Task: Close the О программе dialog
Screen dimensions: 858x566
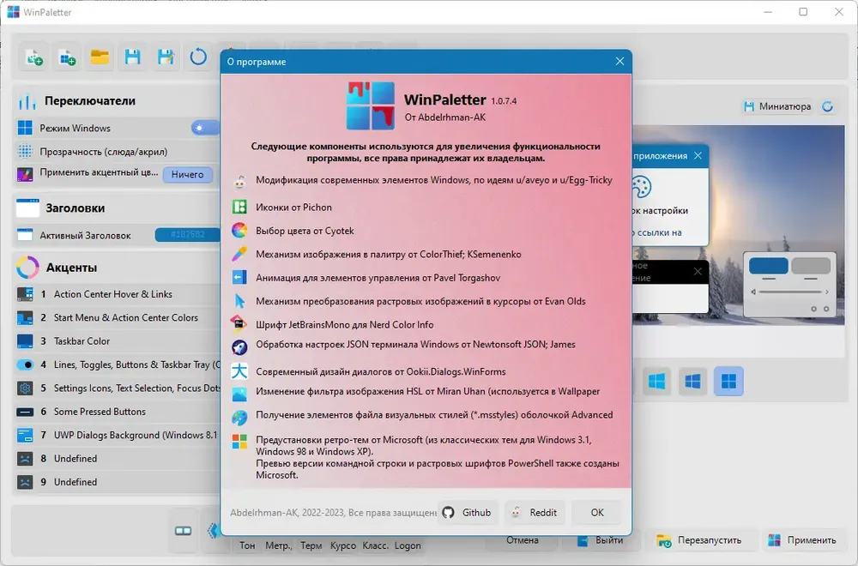Action: (619, 61)
